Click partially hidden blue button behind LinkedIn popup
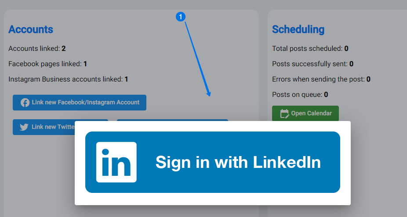Viewport: 407px width, 217px height. pos(172,120)
